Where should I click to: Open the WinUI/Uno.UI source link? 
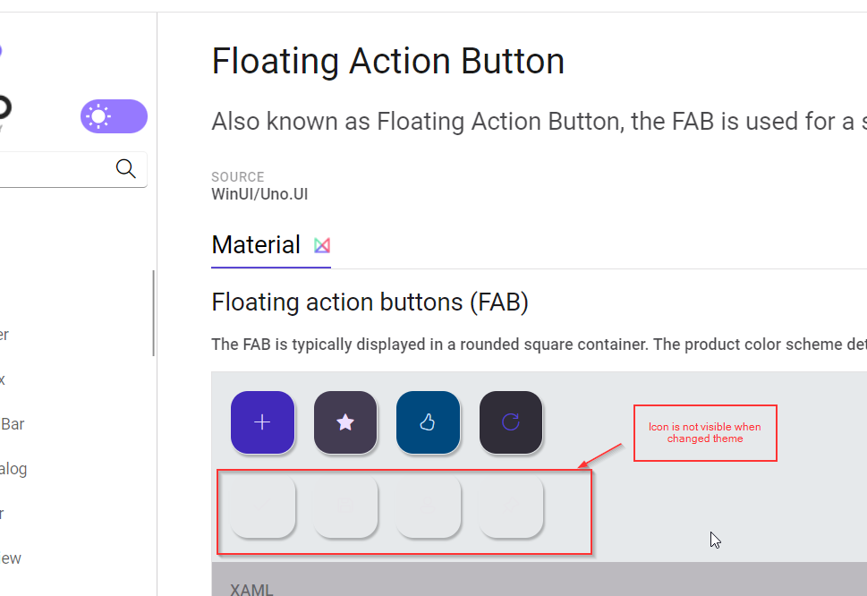259,193
